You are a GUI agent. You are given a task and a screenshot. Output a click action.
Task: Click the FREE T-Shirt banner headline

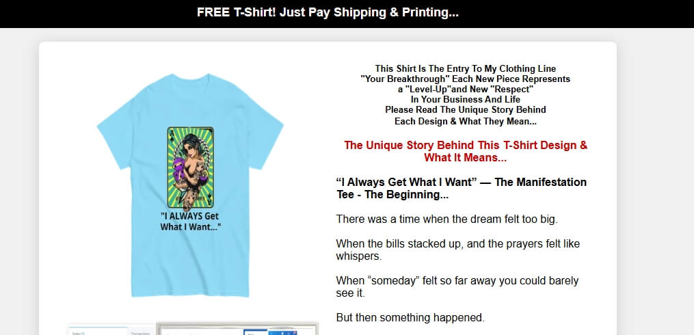tap(328, 12)
